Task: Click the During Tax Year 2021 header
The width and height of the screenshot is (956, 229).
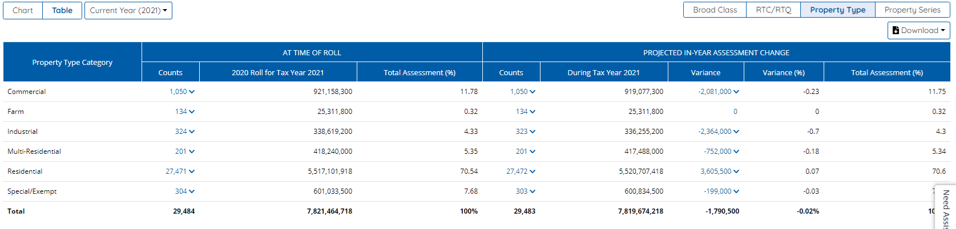Action: tap(604, 72)
